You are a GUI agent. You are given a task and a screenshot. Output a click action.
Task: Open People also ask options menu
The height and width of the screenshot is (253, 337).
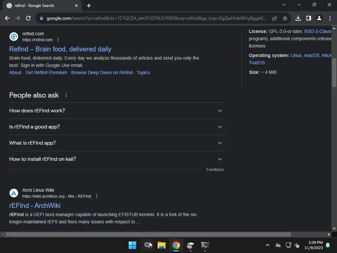[66, 95]
